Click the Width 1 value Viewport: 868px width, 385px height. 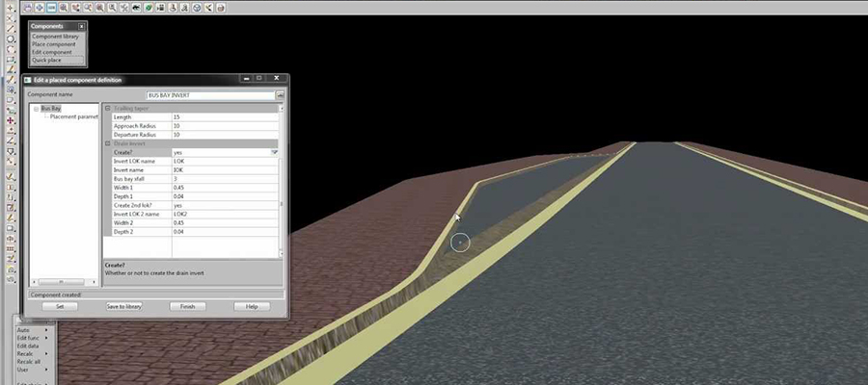225,188
